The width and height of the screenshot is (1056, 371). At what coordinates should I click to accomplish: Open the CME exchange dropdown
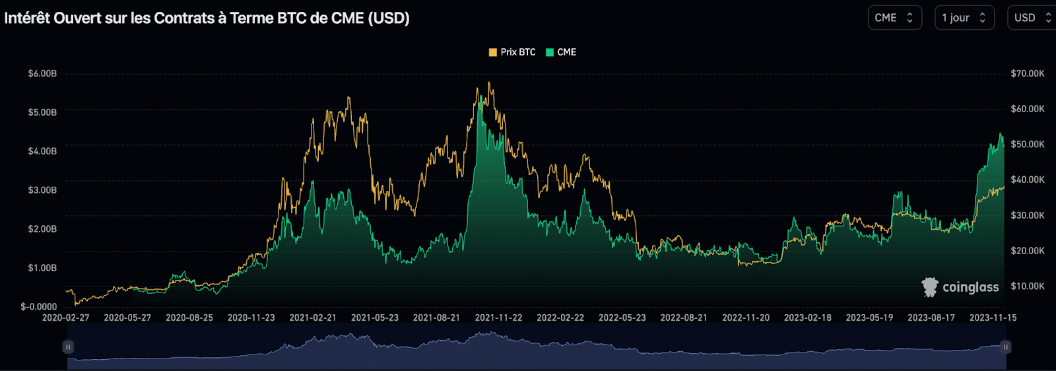click(x=894, y=18)
